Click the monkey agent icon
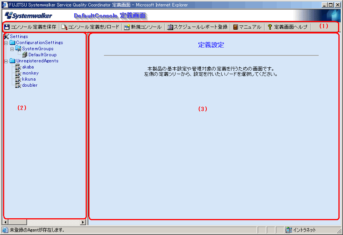The height and width of the screenshot is (235, 343). click(18, 73)
